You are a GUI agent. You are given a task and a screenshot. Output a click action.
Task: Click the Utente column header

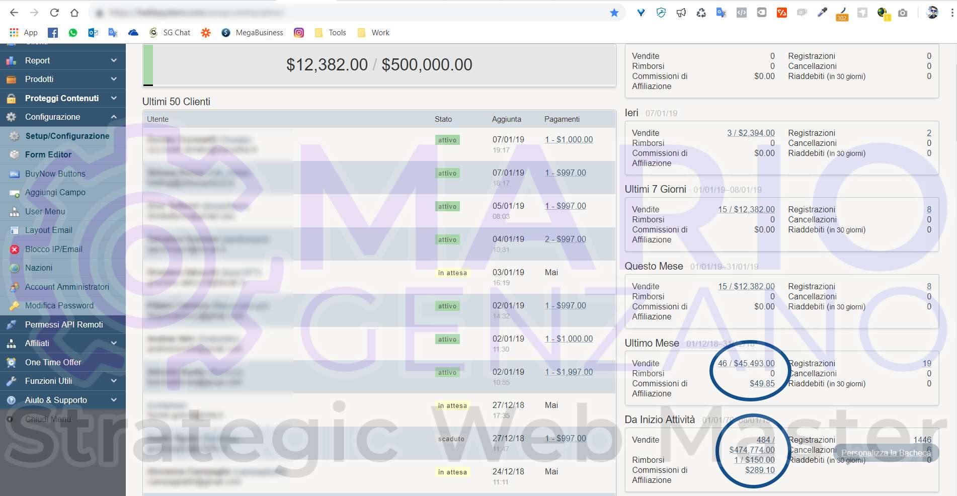click(x=157, y=119)
